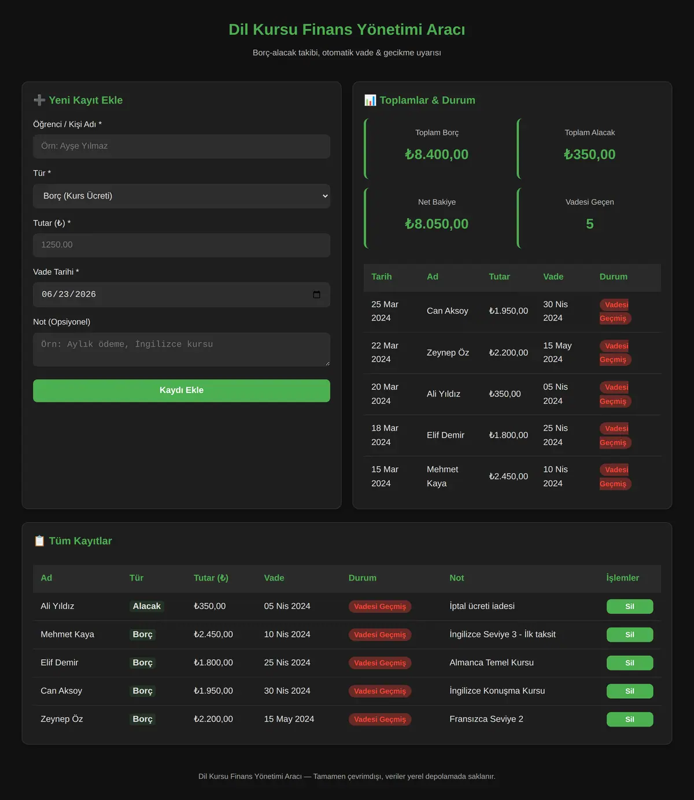Click into the Not (Opsiyonel) textarea
694x800 pixels.
(x=182, y=350)
